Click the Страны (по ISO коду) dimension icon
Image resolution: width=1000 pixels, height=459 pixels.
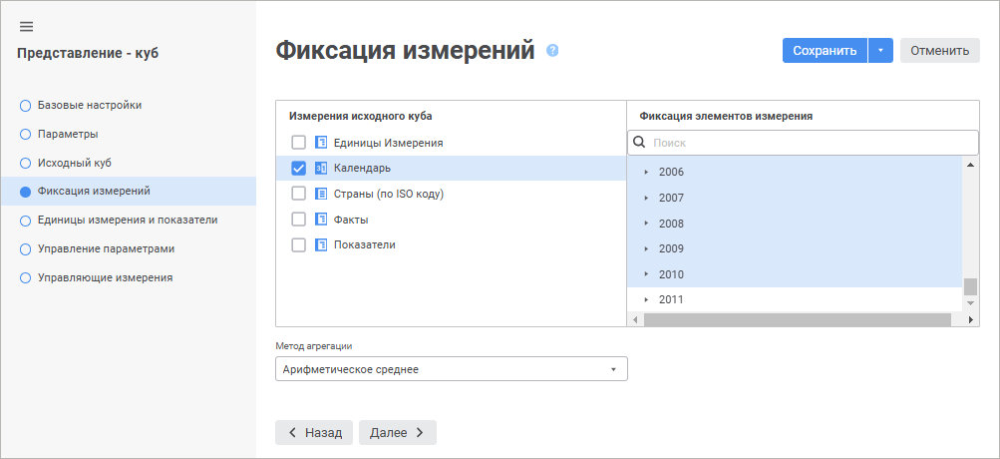pyautogui.click(x=321, y=194)
